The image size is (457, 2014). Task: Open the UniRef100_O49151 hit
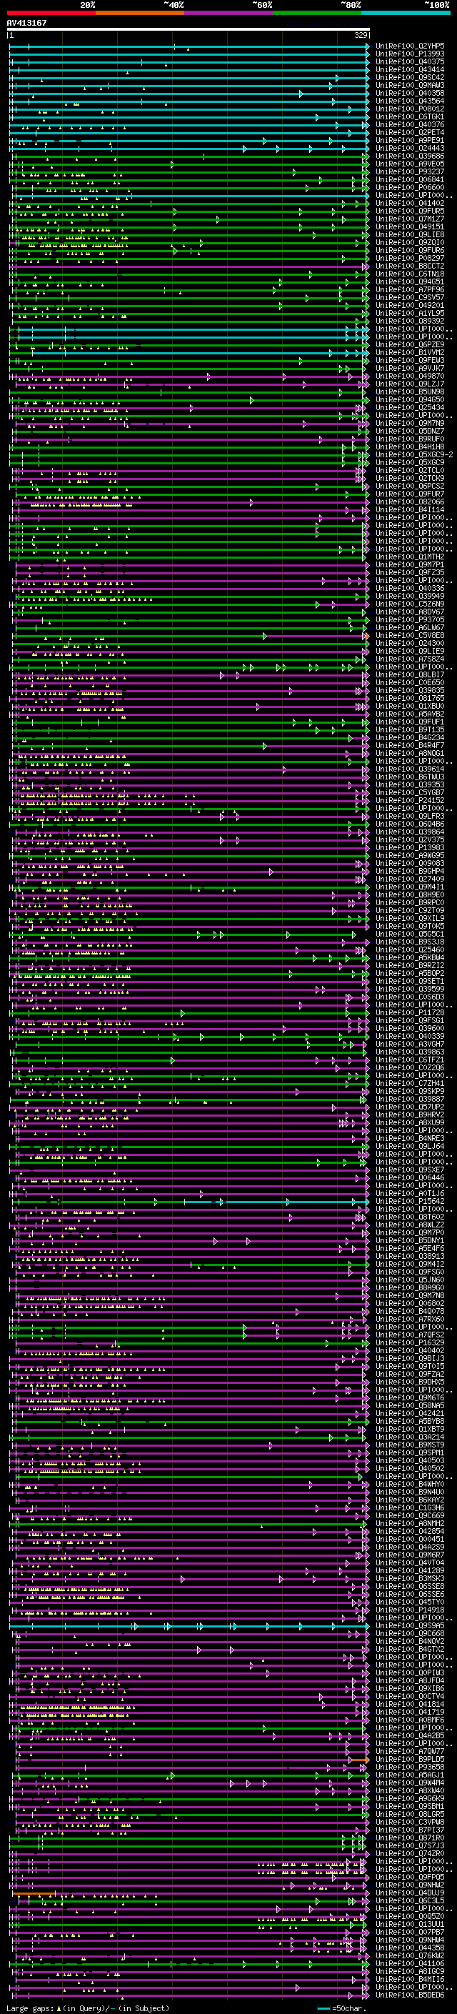click(409, 226)
